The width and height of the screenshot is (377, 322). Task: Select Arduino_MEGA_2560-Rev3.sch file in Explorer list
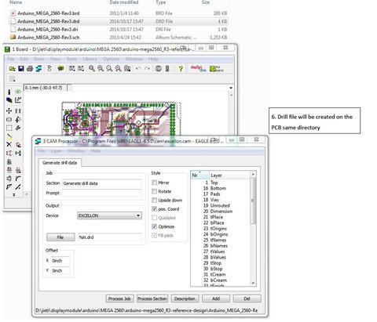119,38
